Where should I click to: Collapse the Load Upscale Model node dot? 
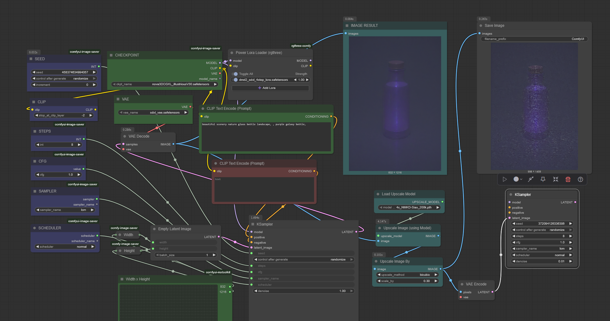click(x=378, y=194)
